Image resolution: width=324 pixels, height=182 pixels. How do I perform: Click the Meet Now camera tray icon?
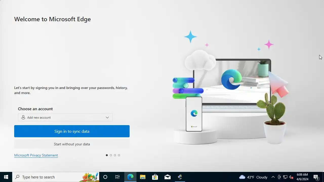[279, 177]
